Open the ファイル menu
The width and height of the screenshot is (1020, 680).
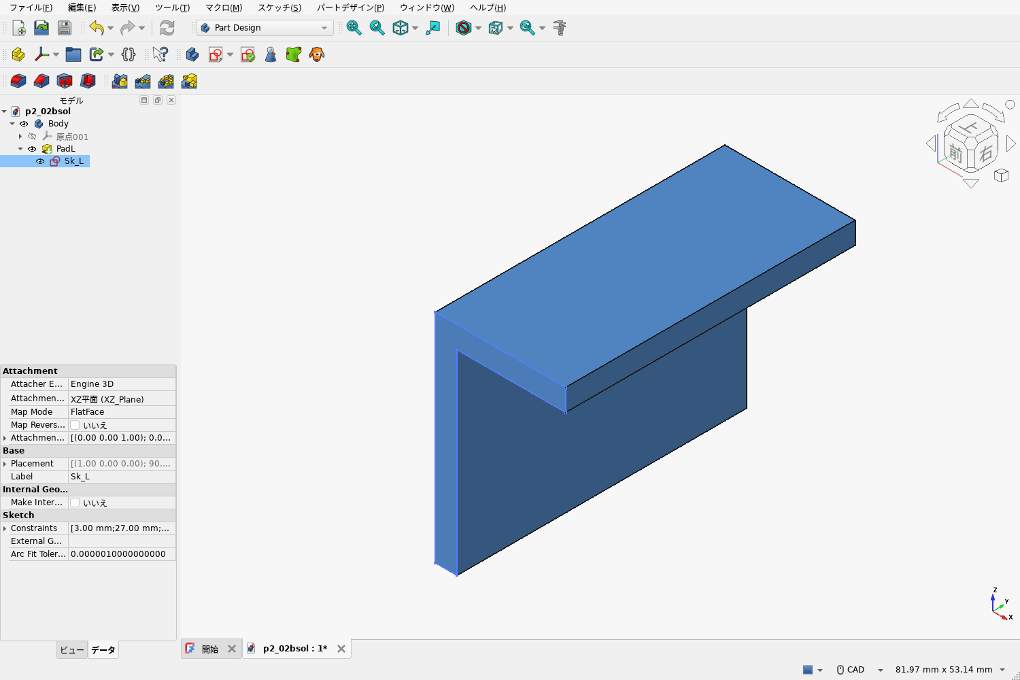point(31,7)
